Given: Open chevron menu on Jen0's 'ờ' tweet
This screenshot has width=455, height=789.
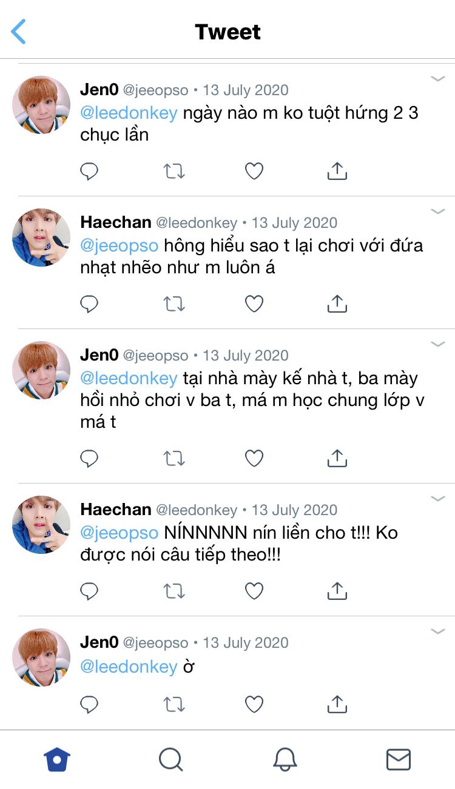Looking at the screenshot, I should pos(438,631).
